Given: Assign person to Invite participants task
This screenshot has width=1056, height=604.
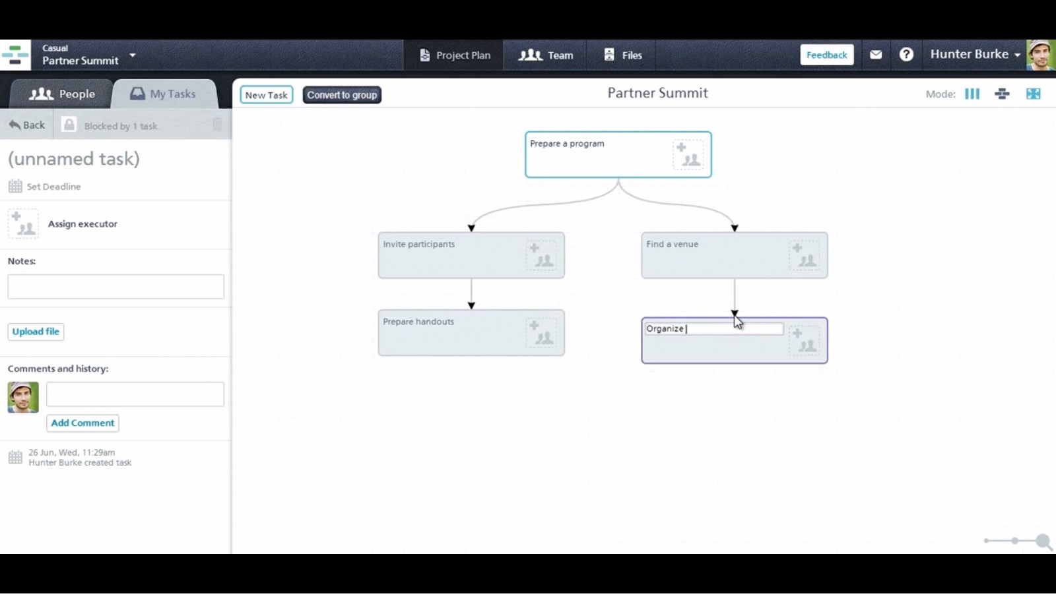Looking at the screenshot, I should (x=541, y=255).
